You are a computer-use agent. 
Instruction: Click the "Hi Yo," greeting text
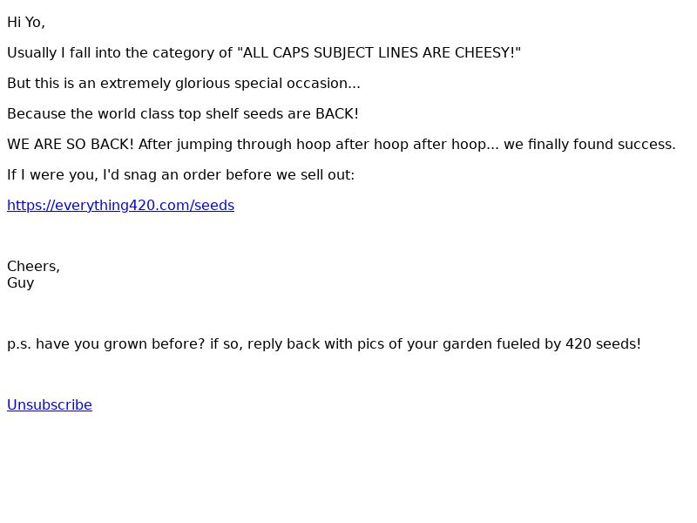26,23
